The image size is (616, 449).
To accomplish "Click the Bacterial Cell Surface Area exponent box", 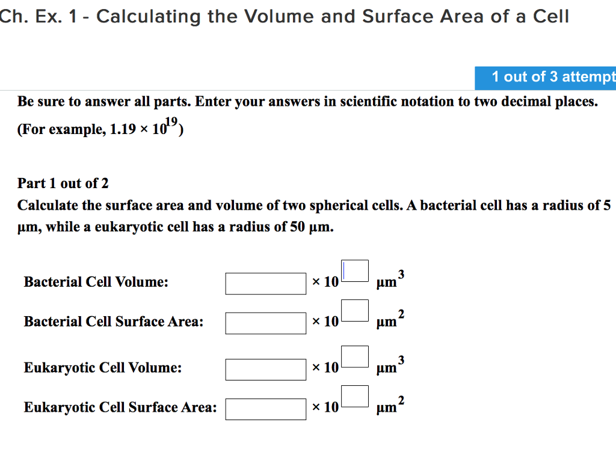I will point(355,310).
